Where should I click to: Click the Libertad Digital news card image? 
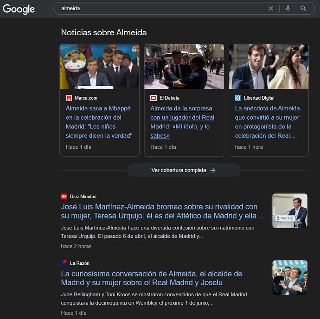tap(269, 66)
